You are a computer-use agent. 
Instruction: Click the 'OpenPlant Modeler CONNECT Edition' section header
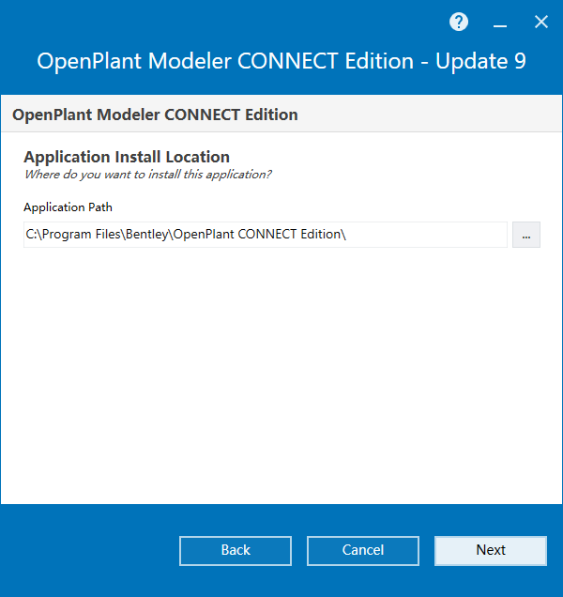pyautogui.click(x=155, y=115)
